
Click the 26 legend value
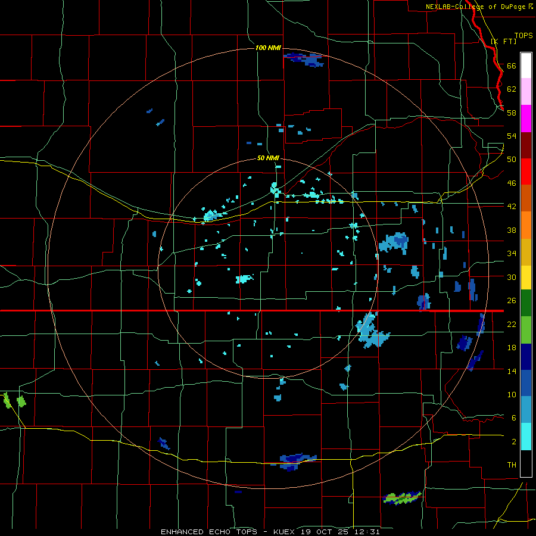(x=512, y=301)
